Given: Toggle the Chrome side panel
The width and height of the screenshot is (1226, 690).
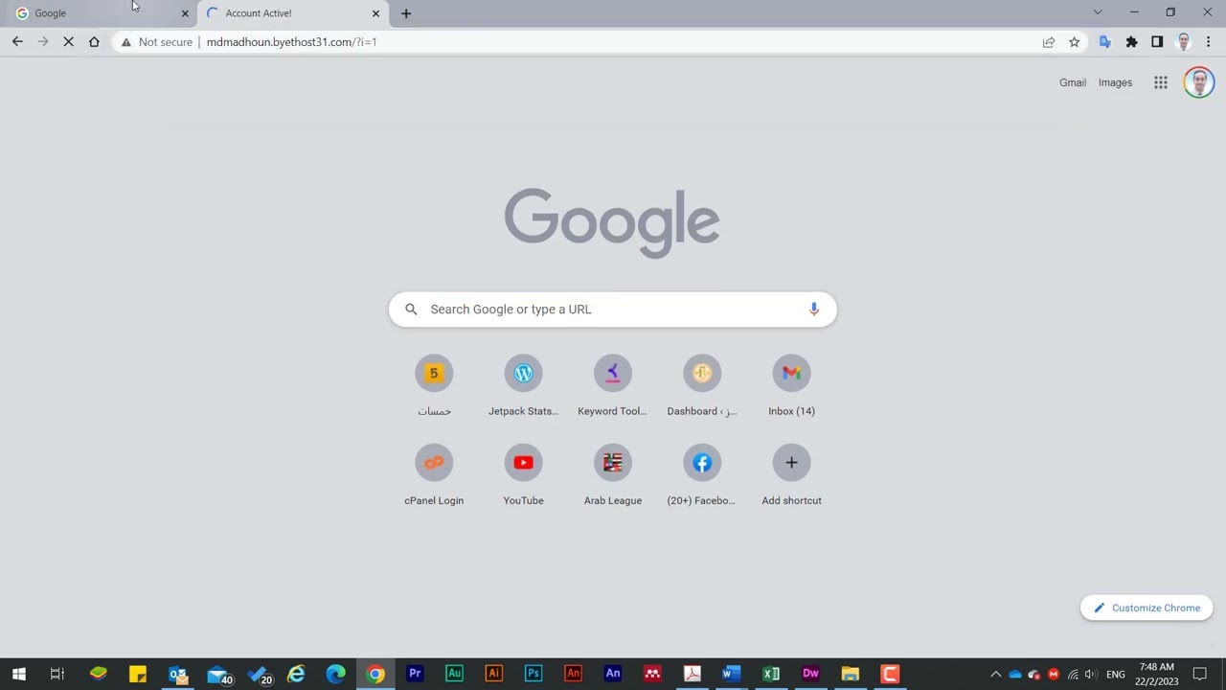Looking at the screenshot, I should pos(1157,42).
